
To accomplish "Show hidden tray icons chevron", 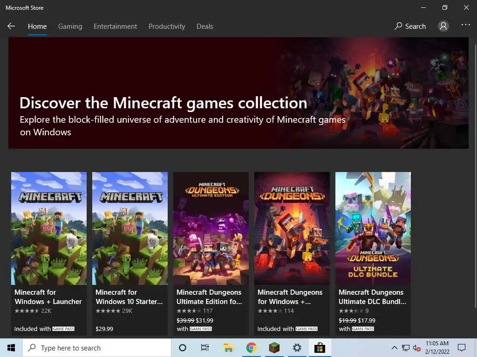I will click(394, 348).
